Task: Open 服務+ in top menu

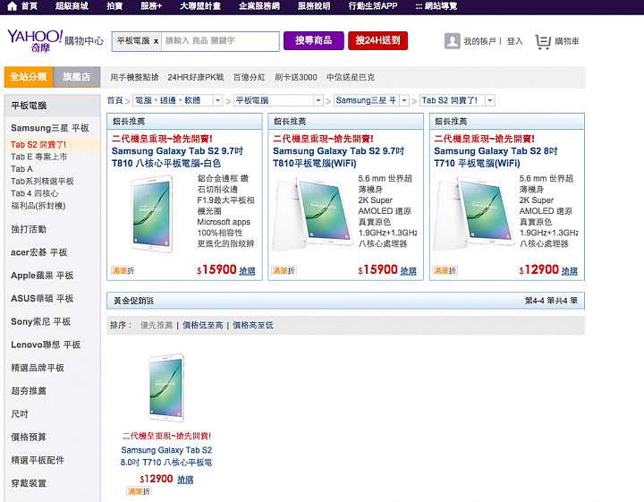Action: [x=151, y=6]
